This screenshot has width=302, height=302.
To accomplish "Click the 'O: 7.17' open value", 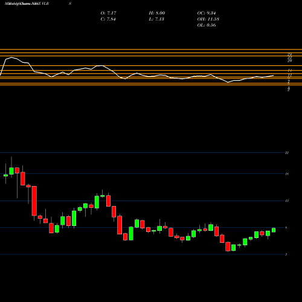I will 108,13.
